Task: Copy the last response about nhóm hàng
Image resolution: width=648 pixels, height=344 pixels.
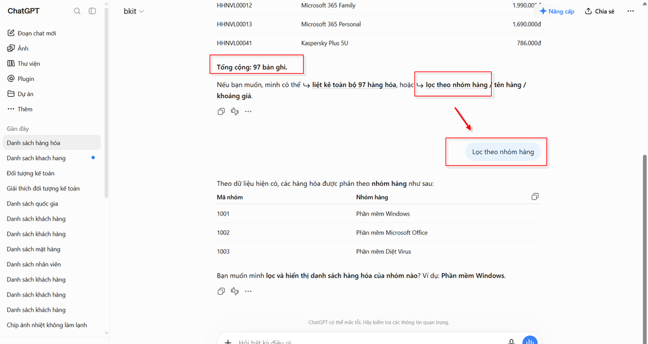Action: pyautogui.click(x=221, y=291)
